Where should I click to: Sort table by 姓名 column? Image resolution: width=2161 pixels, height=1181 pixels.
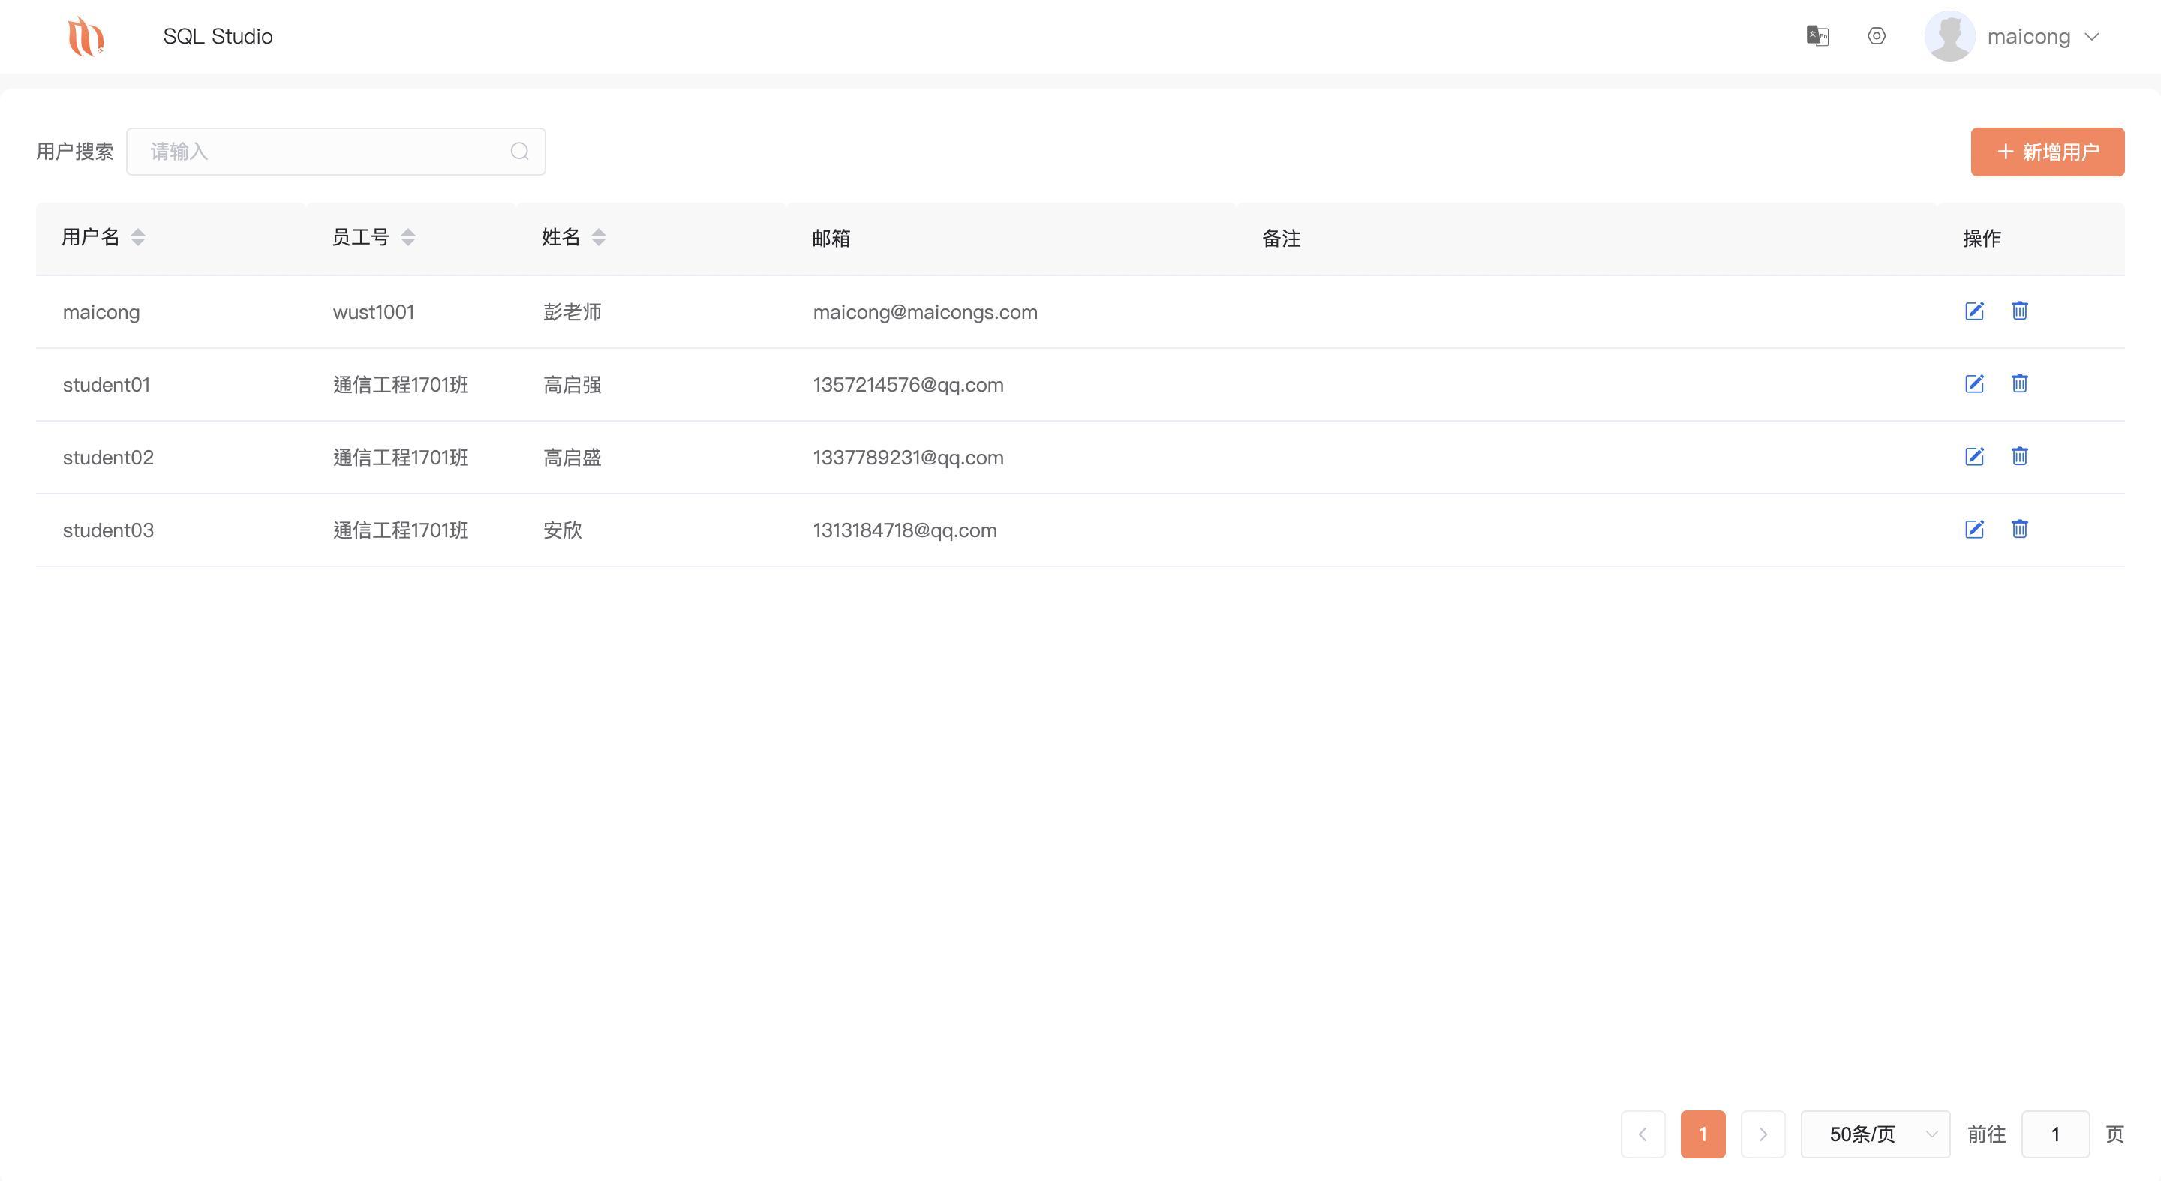(x=598, y=237)
